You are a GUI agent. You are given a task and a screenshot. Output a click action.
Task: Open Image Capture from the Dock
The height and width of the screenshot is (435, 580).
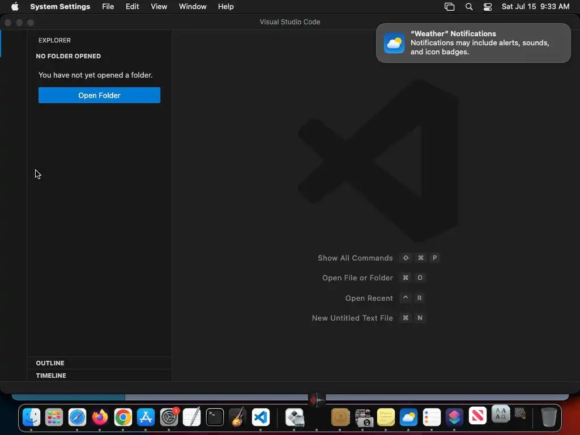363,417
